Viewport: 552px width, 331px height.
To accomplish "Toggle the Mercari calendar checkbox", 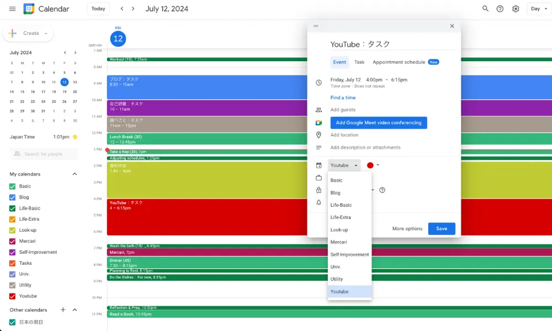I will [x=12, y=241].
